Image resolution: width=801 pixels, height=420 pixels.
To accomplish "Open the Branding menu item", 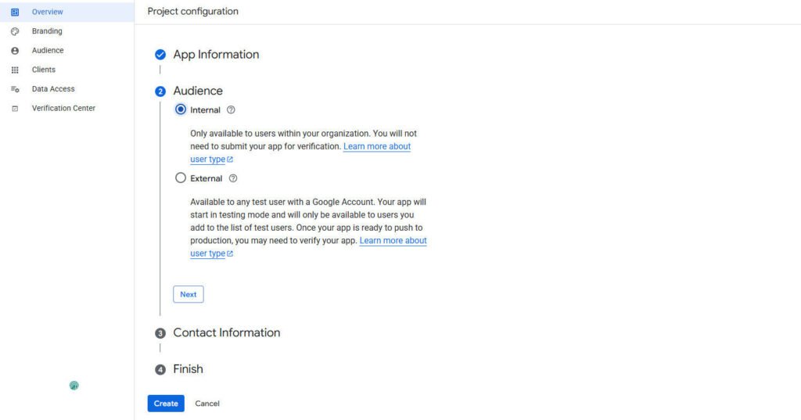I will [67, 31].
